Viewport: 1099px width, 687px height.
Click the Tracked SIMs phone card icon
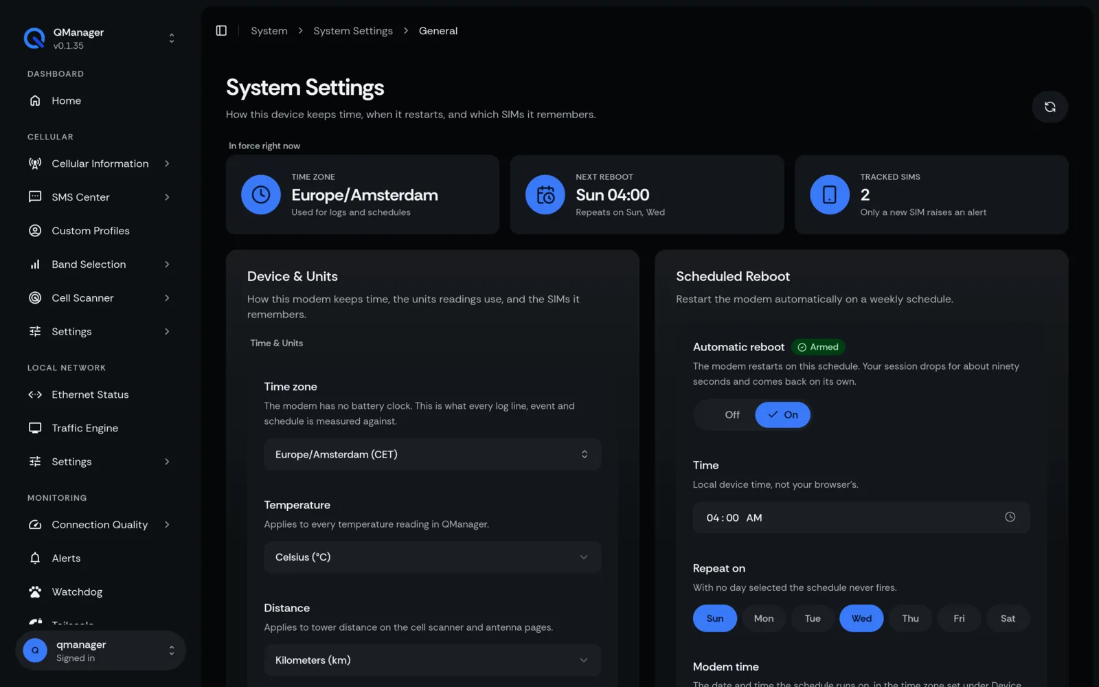pyautogui.click(x=830, y=194)
